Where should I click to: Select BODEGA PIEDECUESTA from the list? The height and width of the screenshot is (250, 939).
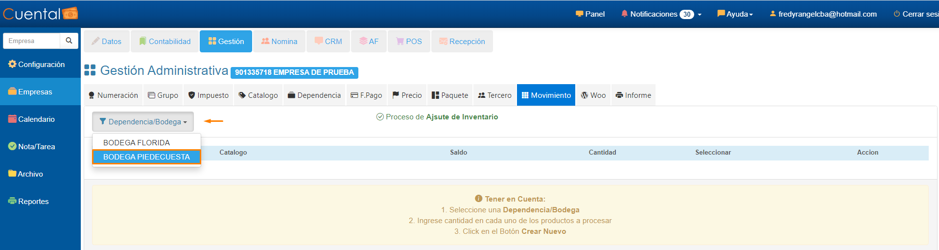(146, 157)
